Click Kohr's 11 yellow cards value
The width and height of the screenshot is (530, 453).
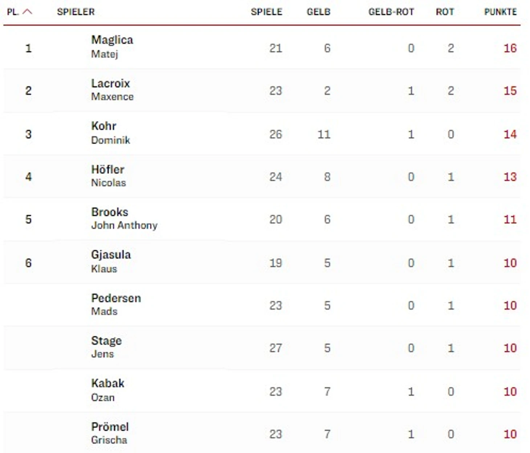click(x=324, y=134)
